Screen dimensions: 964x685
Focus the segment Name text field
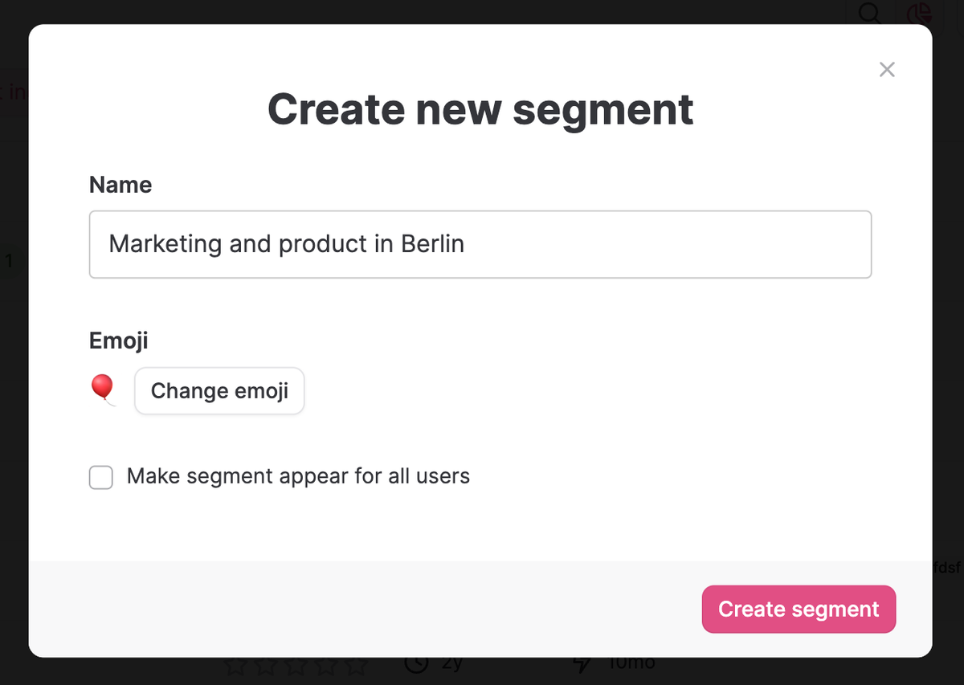pyautogui.click(x=480, y=244)
